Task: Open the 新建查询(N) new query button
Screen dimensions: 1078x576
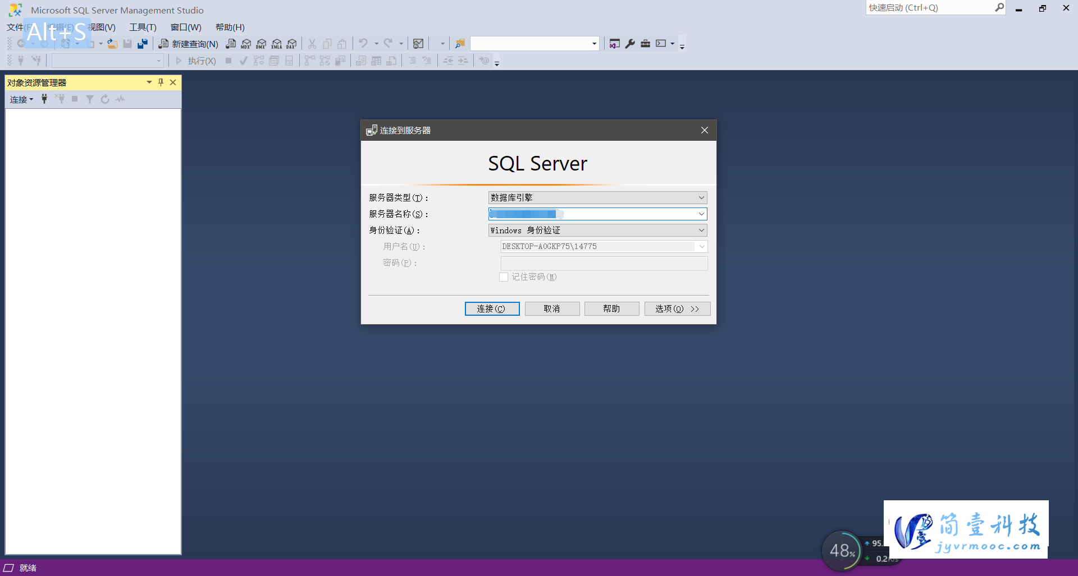Action: point(188,44)
